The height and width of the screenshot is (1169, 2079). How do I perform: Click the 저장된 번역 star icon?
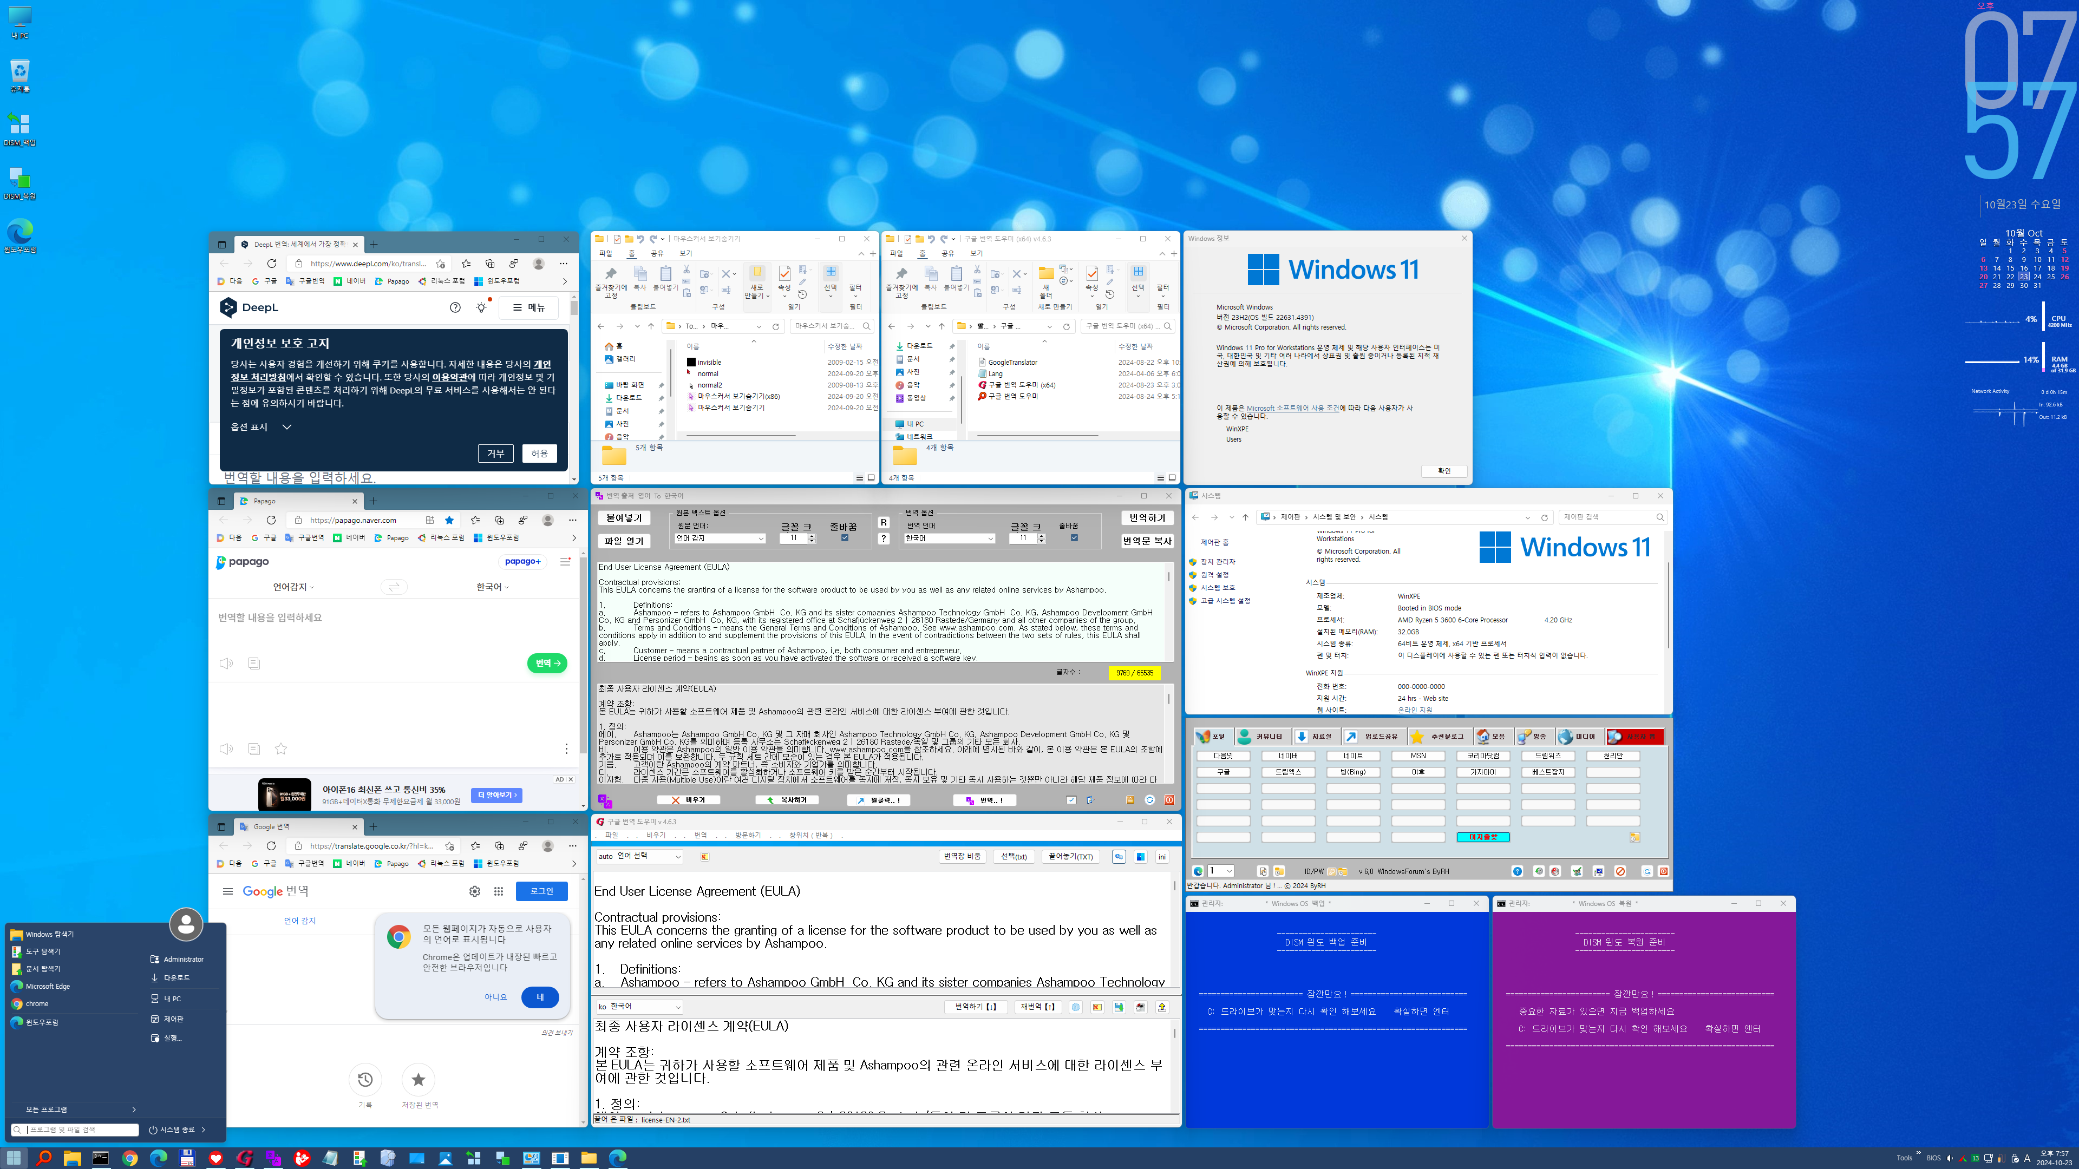418,1080
